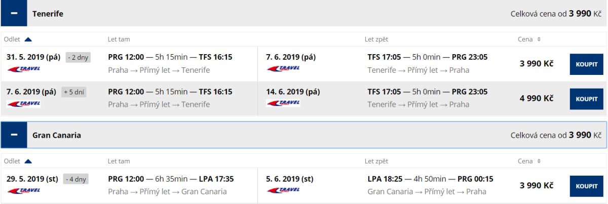Viewport: 608px width, 204px height.
Task: Click the '+ 5 dní' date offset badge
Action: (74, 92)
